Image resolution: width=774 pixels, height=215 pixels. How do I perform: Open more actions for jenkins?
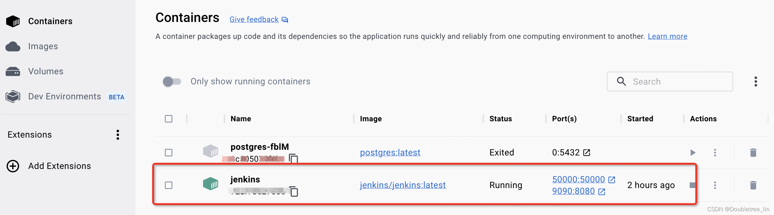coord(715,185)
